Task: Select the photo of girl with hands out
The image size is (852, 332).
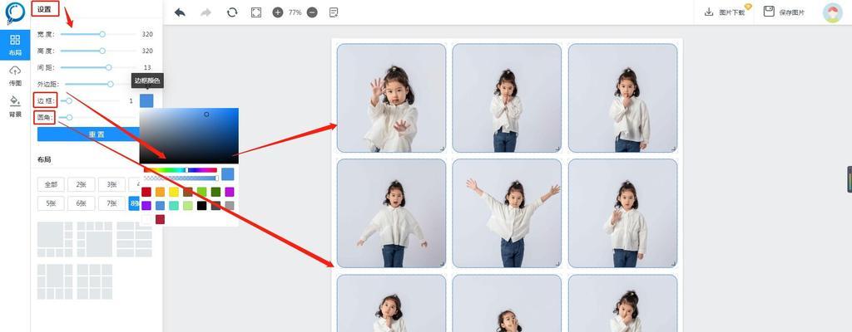Action: (x=391, y=98)
